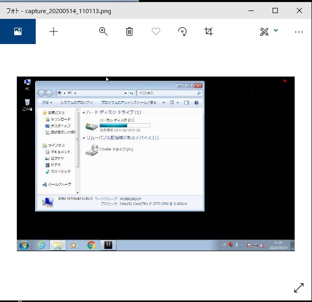Click the Edit & Create scissors icon
The height and width of the screenshot is (302, 312).
[x=264, y=31]
